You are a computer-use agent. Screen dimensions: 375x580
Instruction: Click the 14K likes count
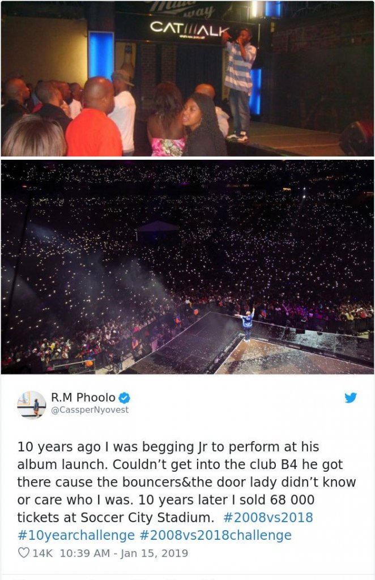click(x=42, y=553)
